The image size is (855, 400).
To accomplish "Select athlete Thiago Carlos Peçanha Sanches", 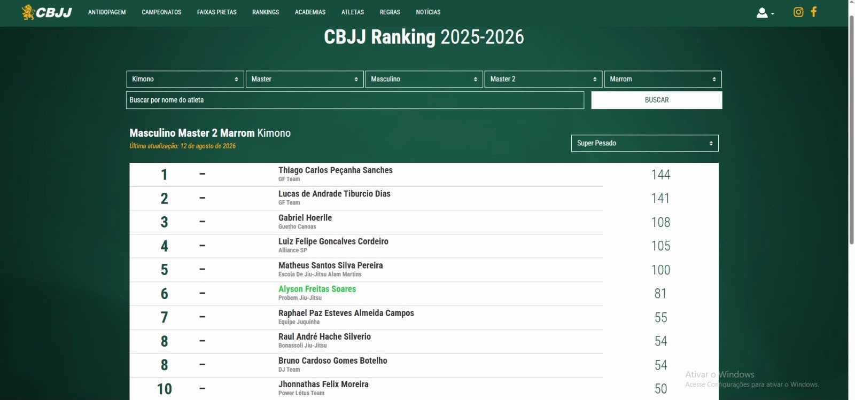I will pyautogui.click(x=335, y=170).
